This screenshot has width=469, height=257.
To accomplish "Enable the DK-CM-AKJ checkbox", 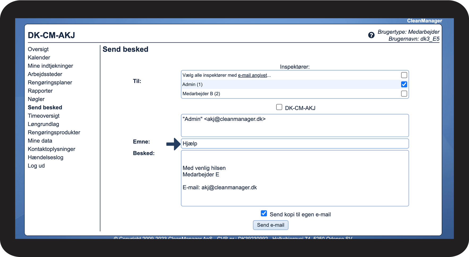I will click(279, 107).
